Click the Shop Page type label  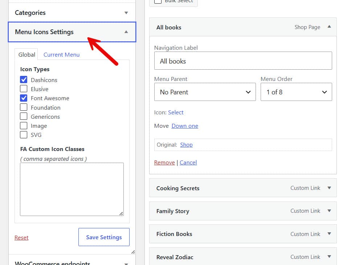pyautogui.click(x=307, y=27)
